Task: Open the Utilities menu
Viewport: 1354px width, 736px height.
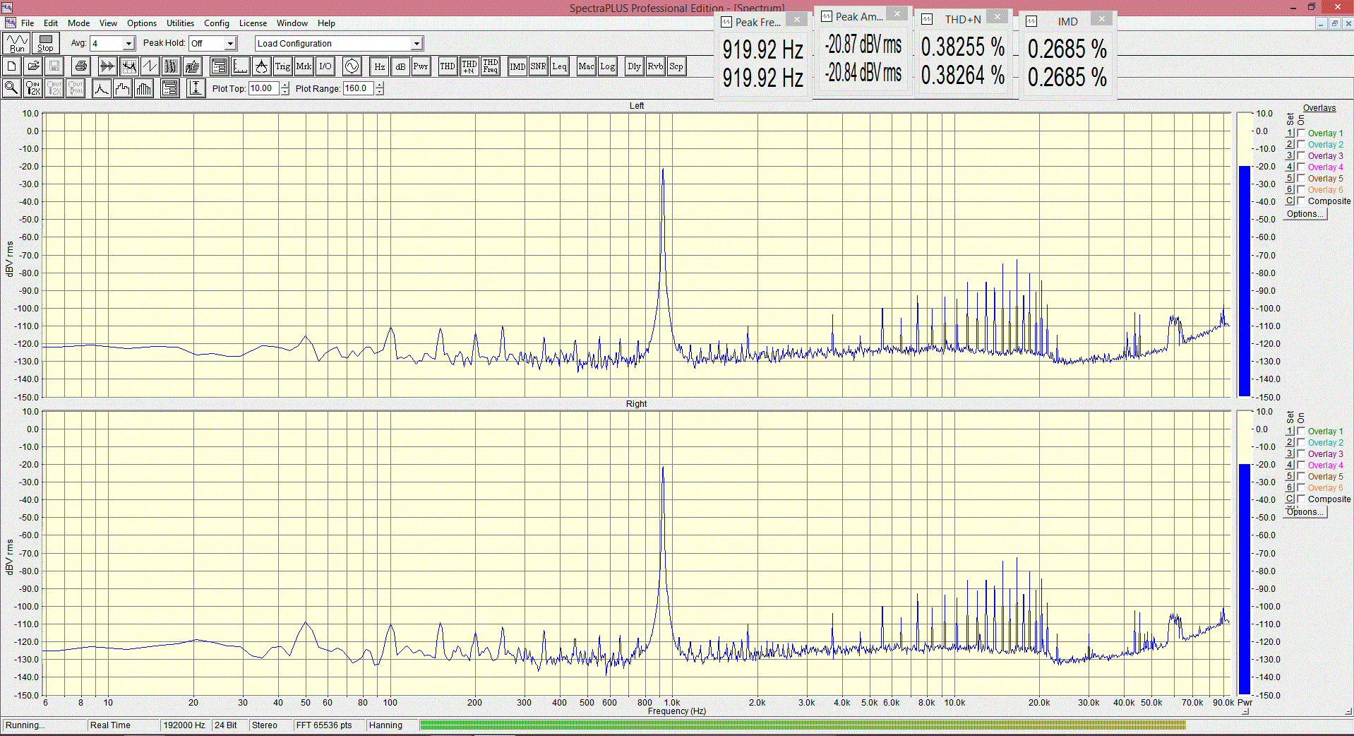Action: (180, 23)
